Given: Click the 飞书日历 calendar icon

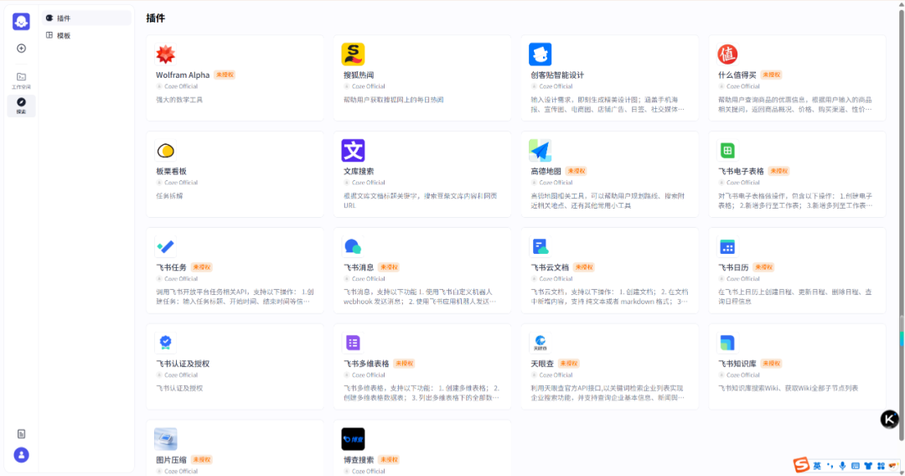Looking at the screenshot, I should 727,247.
